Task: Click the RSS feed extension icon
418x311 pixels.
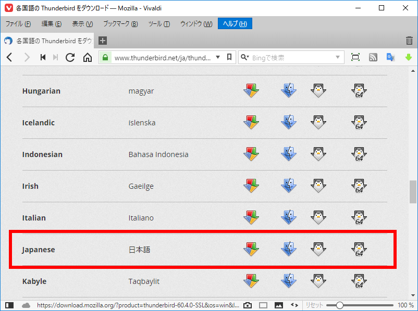Action: pos(373,57)
